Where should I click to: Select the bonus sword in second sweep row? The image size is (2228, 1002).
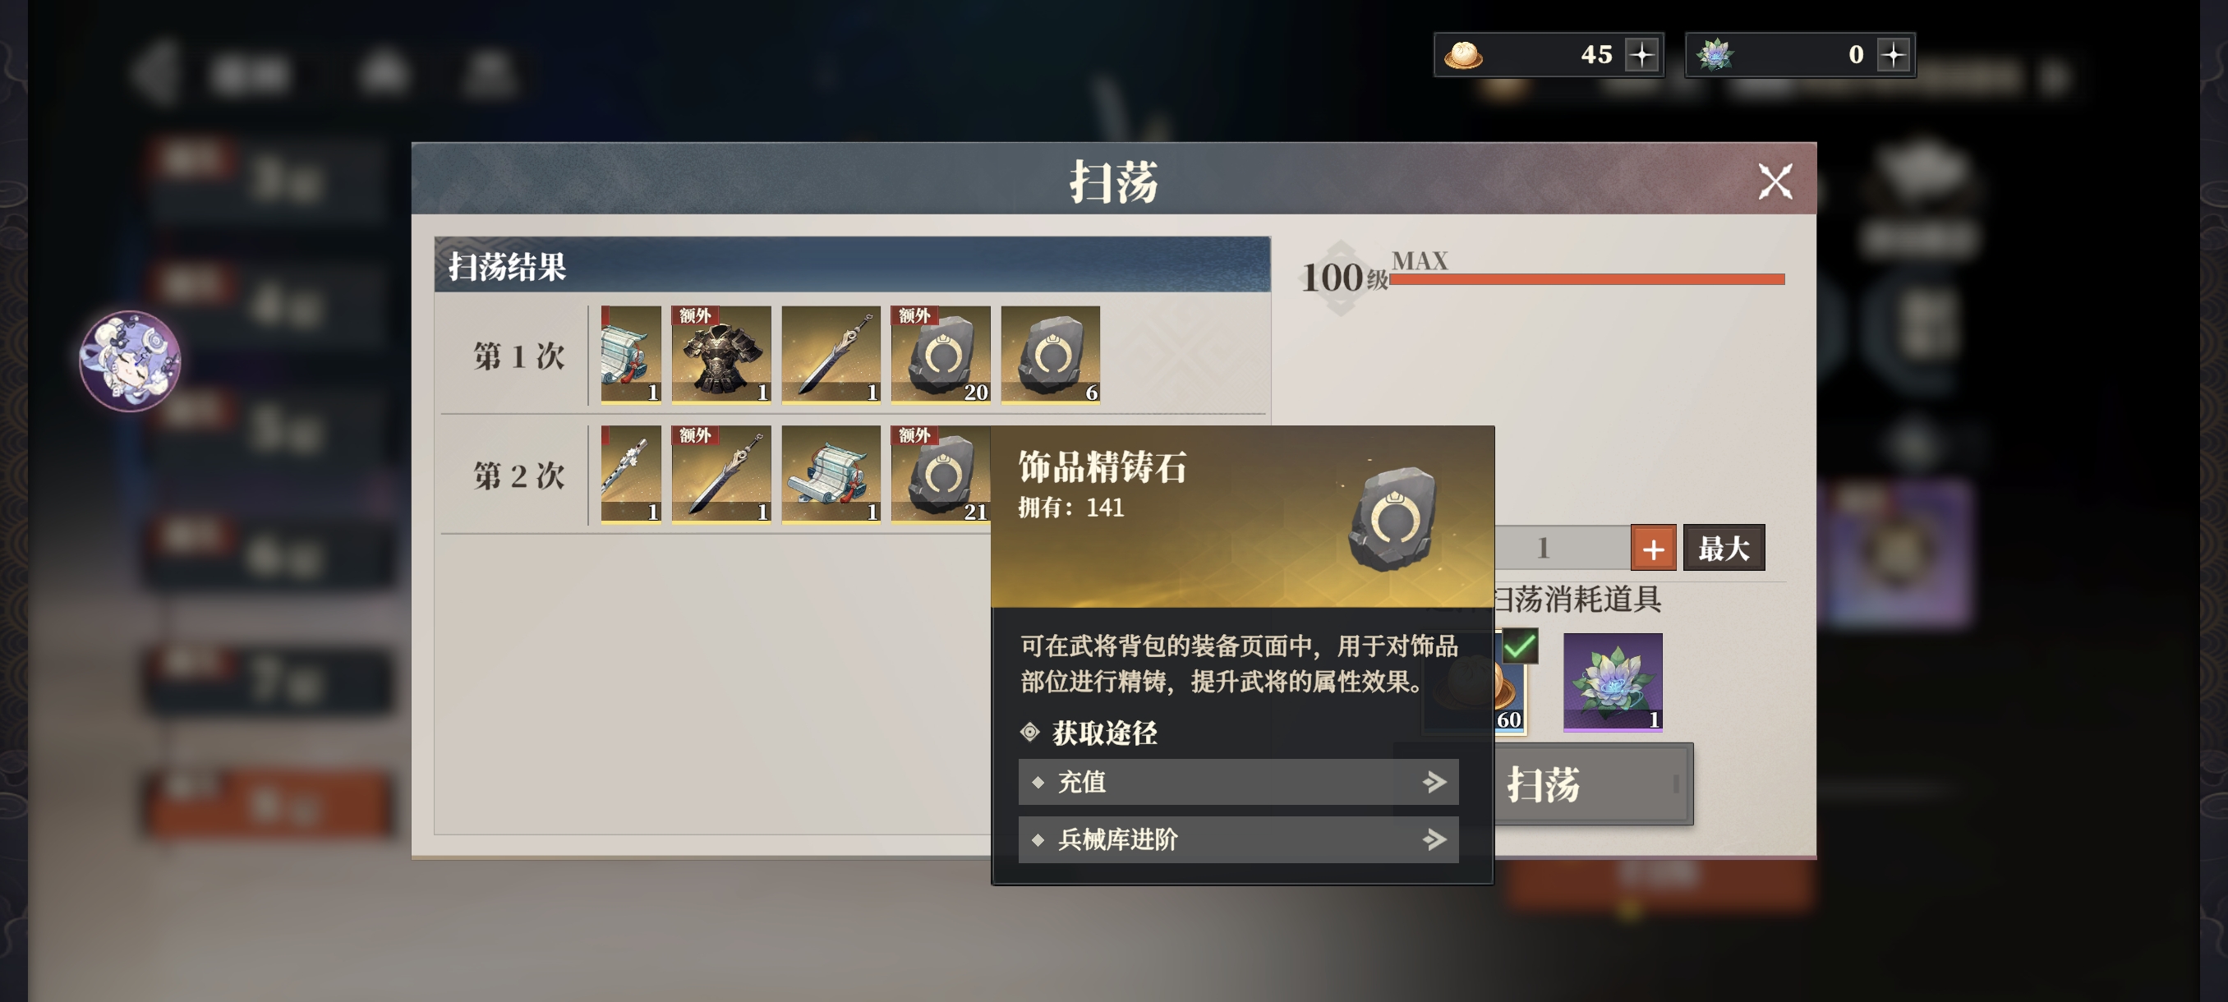coord(721,474)
